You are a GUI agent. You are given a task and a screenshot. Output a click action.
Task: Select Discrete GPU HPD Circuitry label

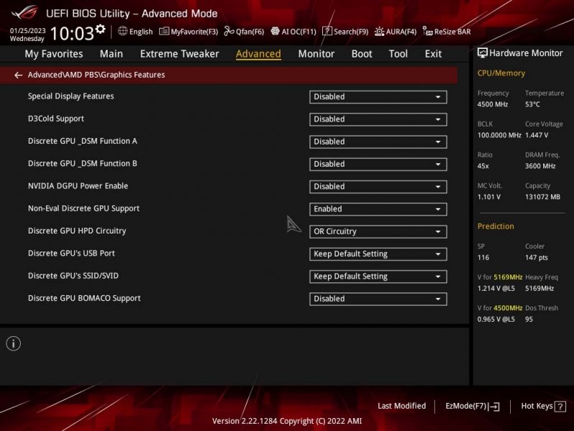(x=77, y=231)
